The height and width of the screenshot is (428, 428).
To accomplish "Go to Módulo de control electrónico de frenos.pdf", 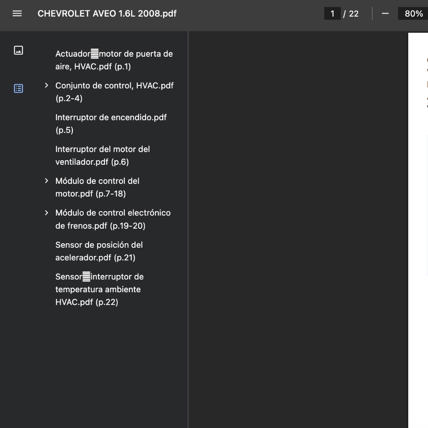I will click(x=113, y=219).
